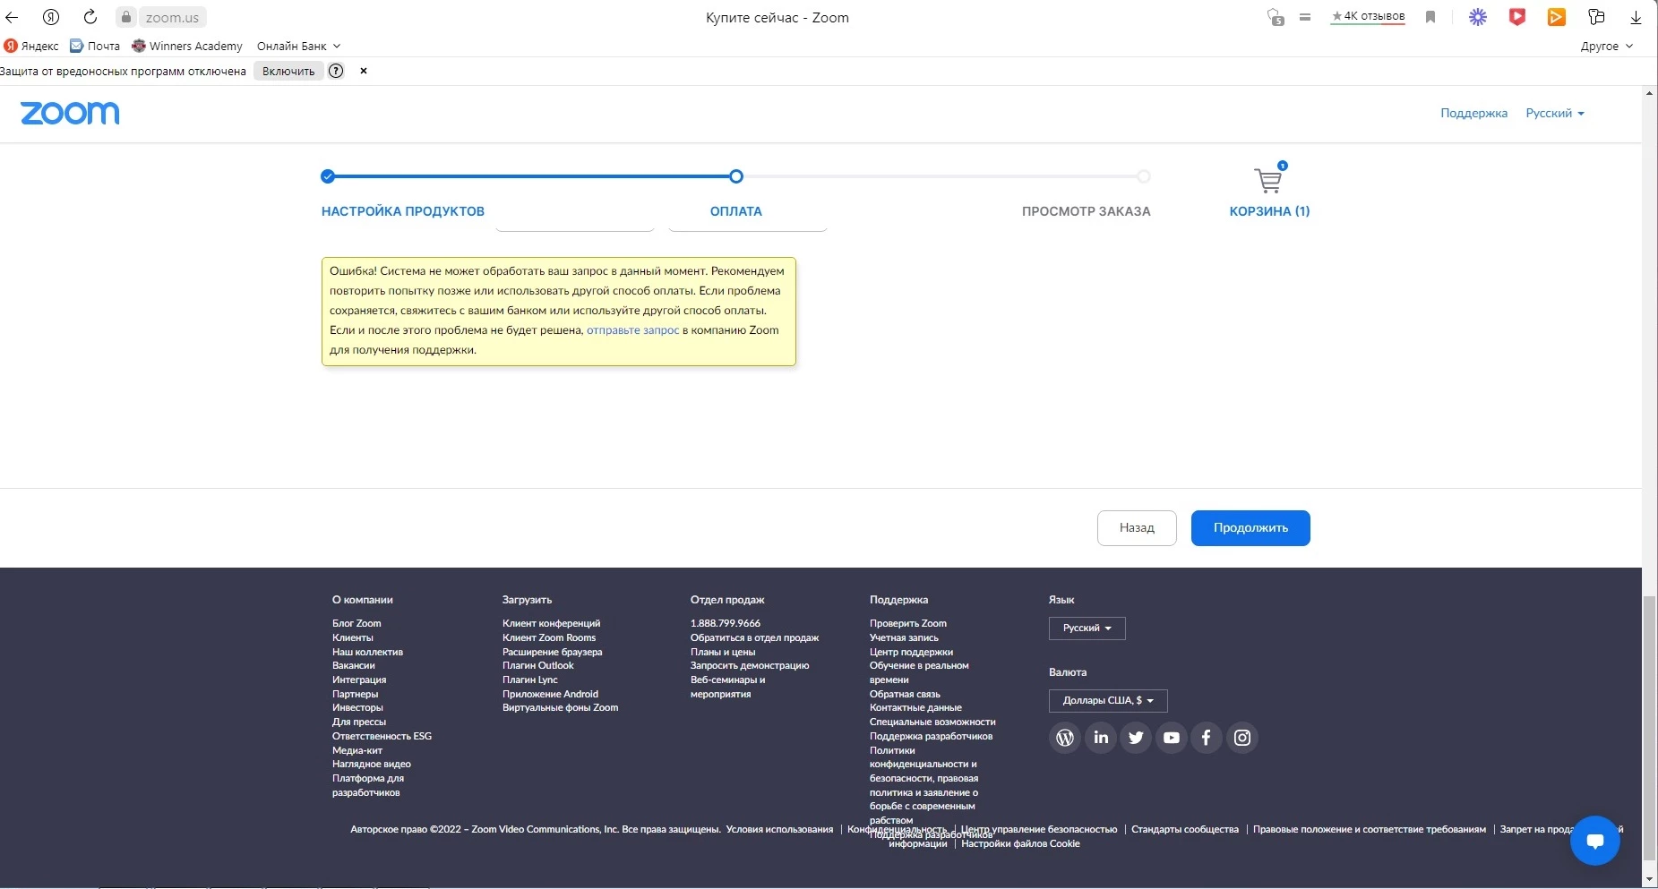The width and height of the screenshot is (1658, 889).
Task: Open Yandex home button in toolbar
Action: pos(51,17)
